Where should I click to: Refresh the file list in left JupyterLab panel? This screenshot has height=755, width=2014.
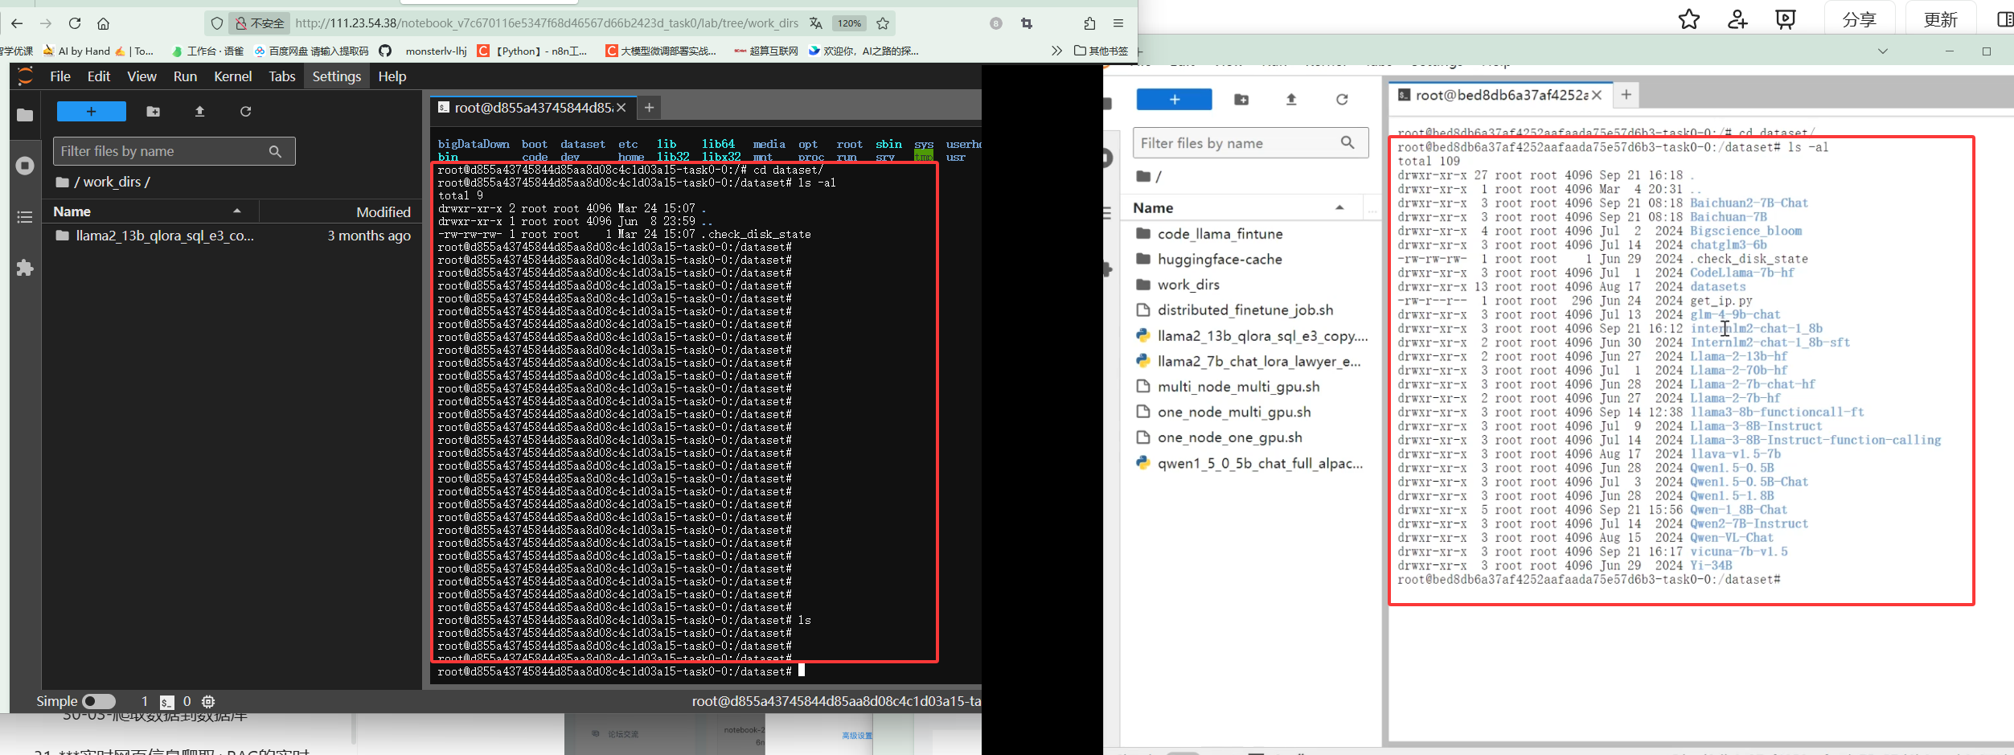246,112
